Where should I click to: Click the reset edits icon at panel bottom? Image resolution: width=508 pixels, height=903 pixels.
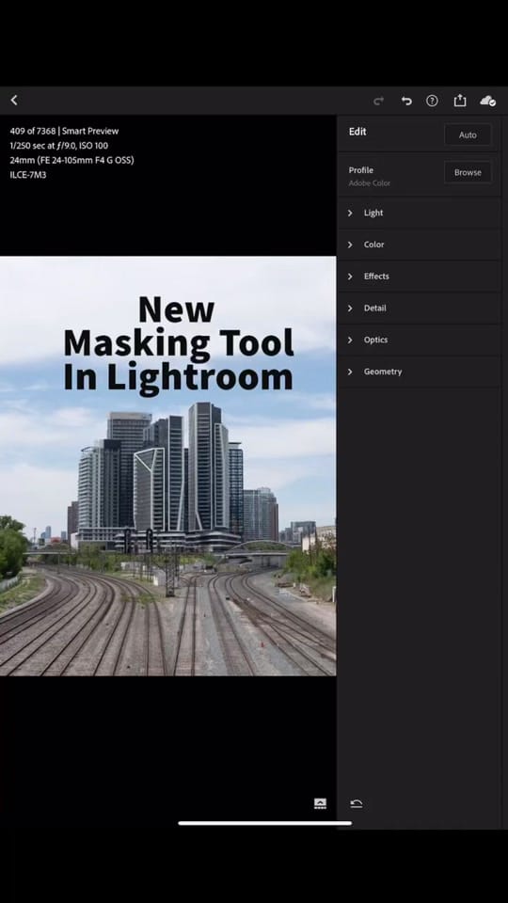(357, 803)
